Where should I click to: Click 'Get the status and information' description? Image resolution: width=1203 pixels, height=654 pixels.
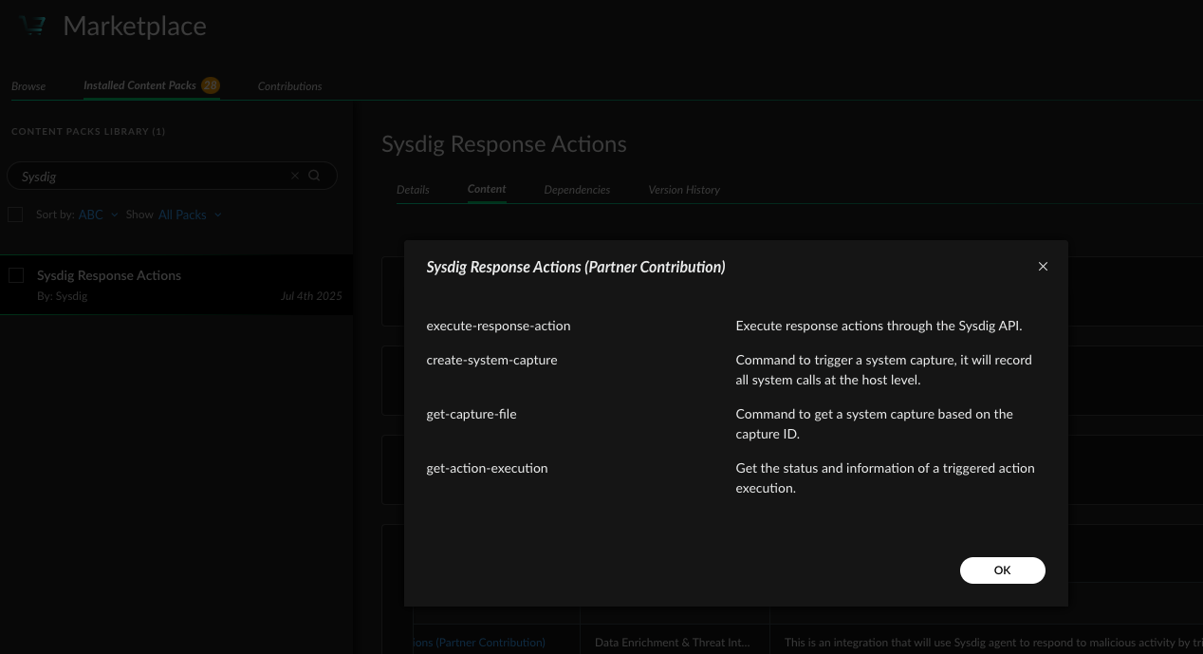click(x=885, y=478)
